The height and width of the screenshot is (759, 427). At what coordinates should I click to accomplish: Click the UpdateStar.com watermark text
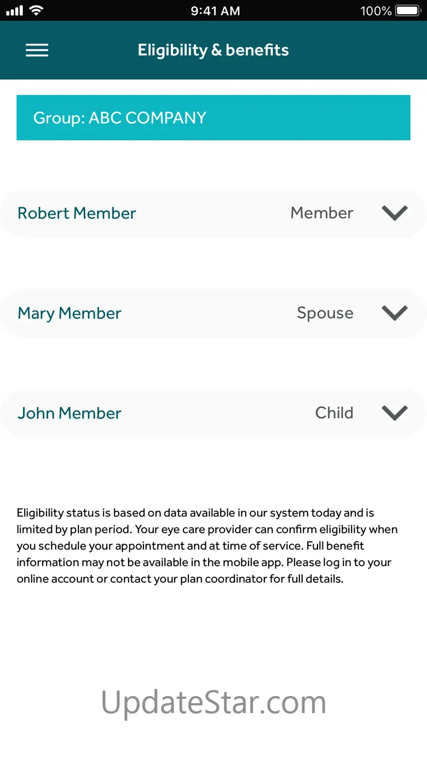214,702
